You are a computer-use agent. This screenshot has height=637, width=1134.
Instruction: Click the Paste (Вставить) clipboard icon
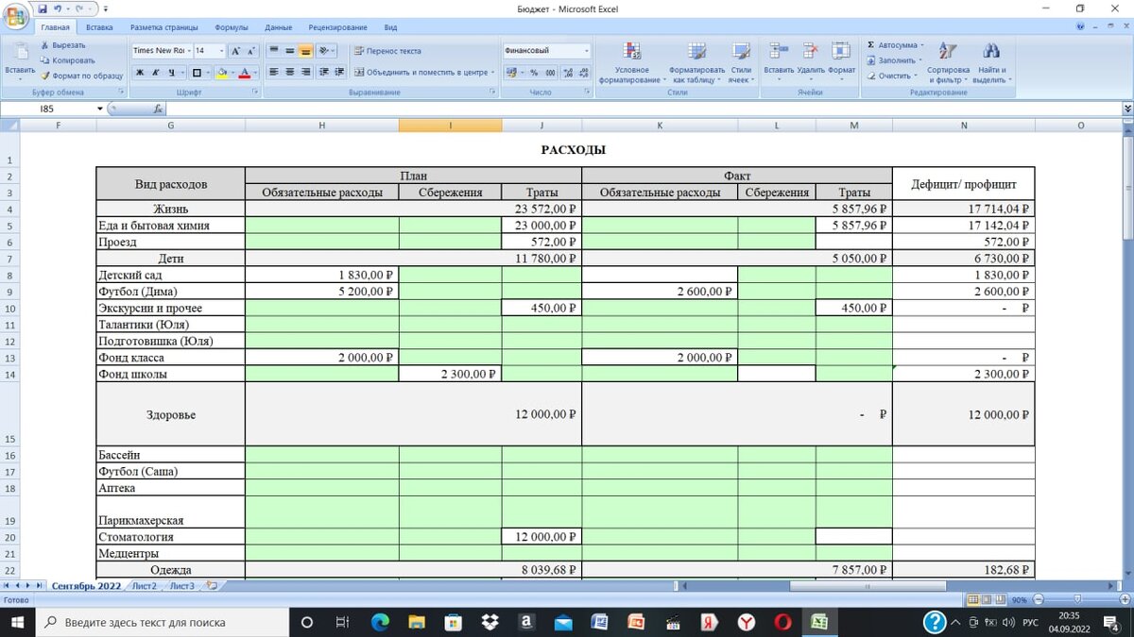pos(19,50)
